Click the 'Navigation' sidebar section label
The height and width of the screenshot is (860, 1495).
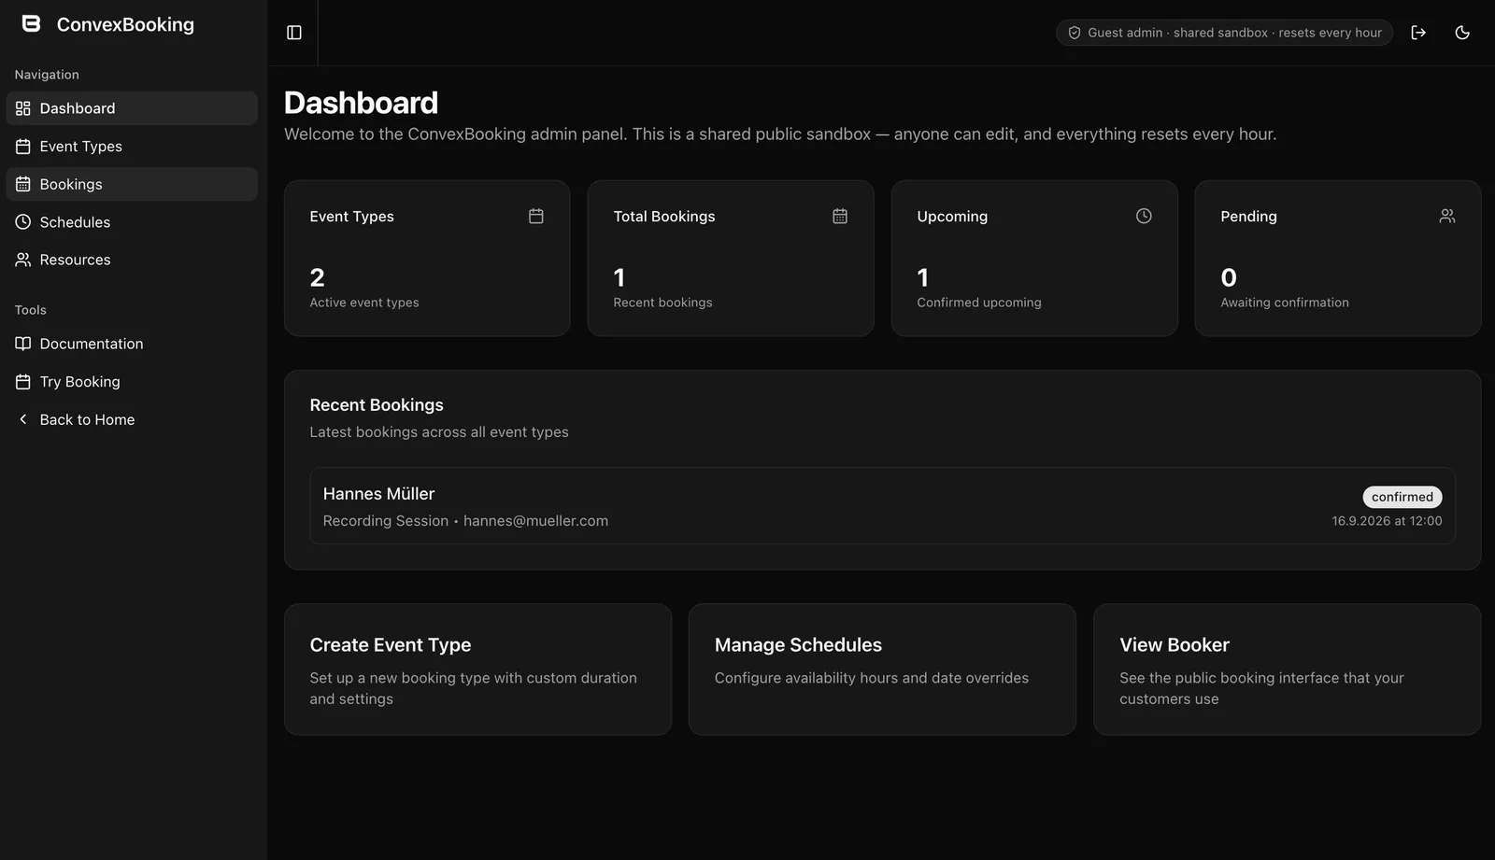pyautogui.click(x=47, y=75)
